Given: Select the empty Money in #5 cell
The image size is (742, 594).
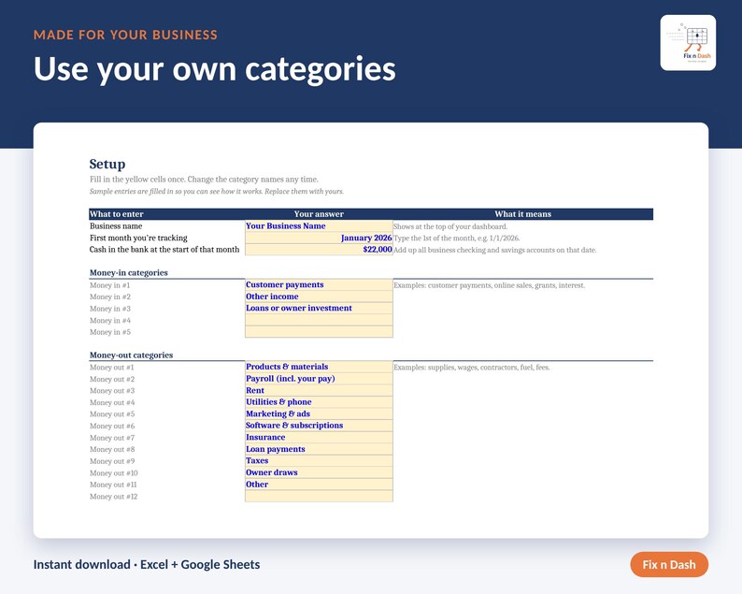Looking at the screenshot, I should (x=319, y=331).
